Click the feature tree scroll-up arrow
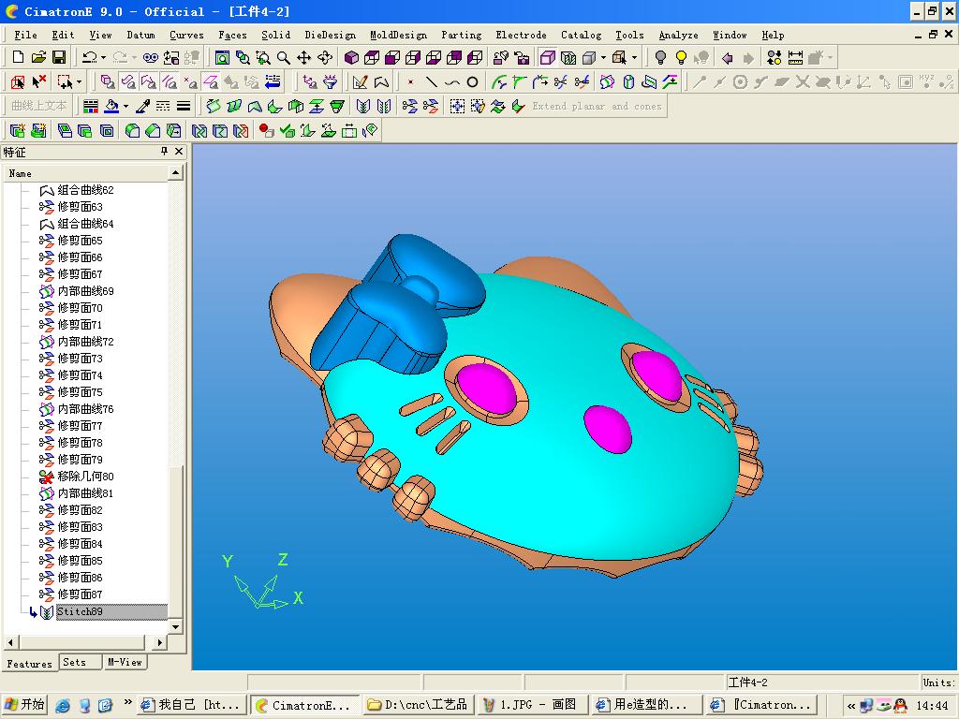Image resolution: width=959 pixels, height=719 pixels. (175, 173)
